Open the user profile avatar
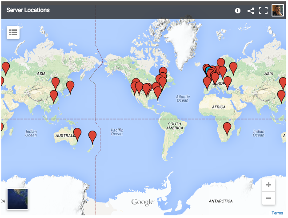The height and width of the screenshot is (218, 288). click(x=278, y=10)
